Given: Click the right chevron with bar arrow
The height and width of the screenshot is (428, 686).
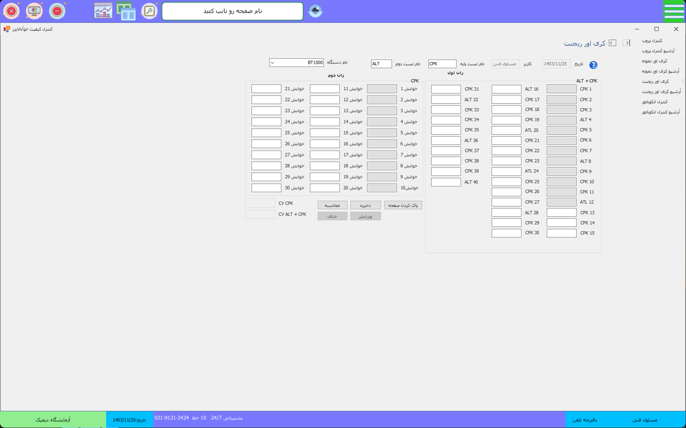Looking at the screenshot, I should [x=626, y=43].
